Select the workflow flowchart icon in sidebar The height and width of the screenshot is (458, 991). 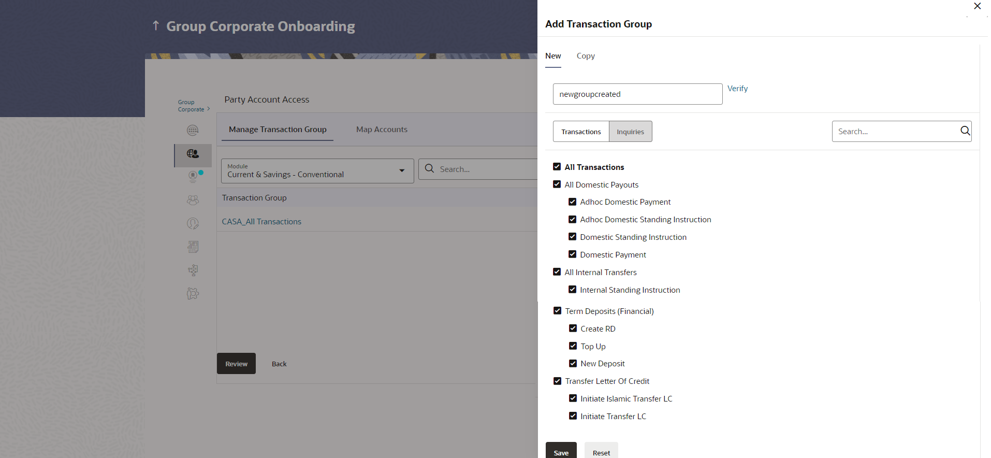tap(193, 270)
